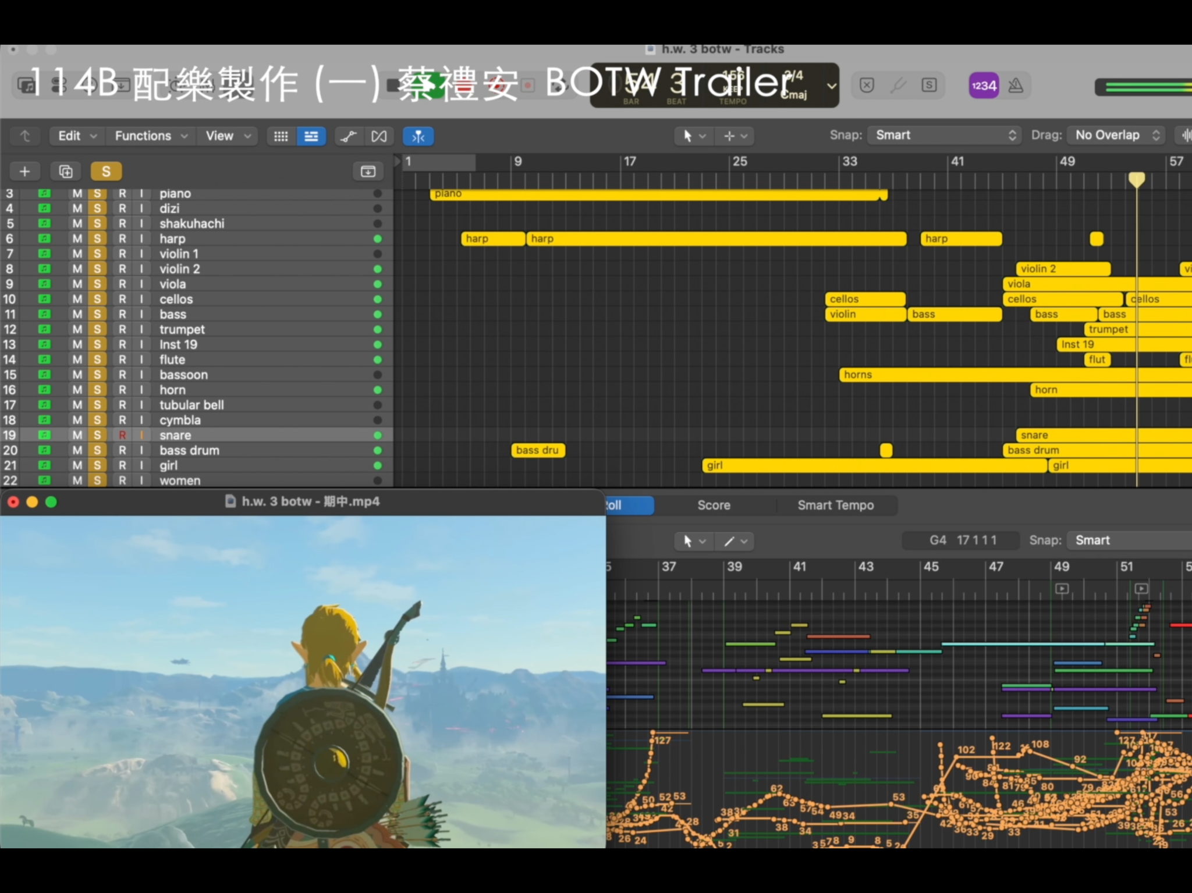Click the add track plus button

click(24, 172)
